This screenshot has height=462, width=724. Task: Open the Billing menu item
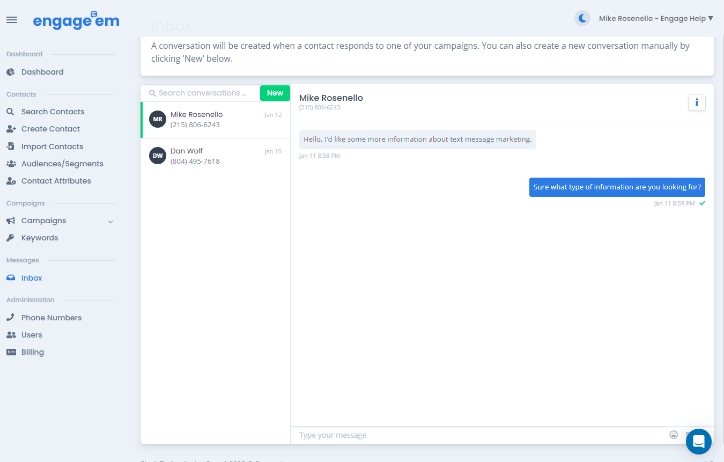pos(32,352)
